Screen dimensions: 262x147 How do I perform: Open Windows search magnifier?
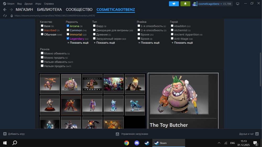15,143
